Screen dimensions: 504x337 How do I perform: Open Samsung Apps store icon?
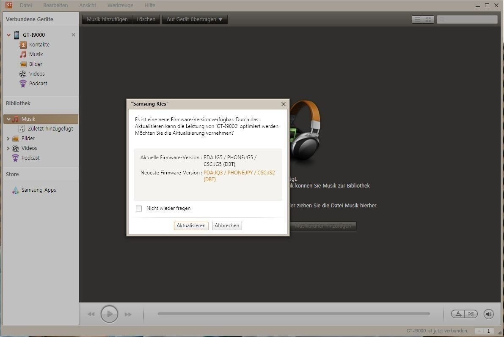pos(15,190)
